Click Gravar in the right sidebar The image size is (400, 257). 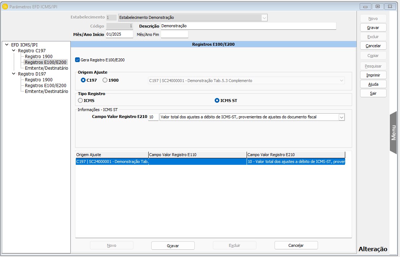pos(373,28)
